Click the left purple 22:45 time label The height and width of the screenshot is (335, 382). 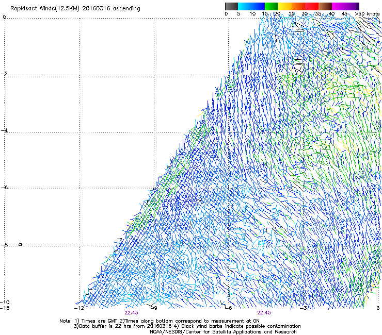click(x=131, y=313)
